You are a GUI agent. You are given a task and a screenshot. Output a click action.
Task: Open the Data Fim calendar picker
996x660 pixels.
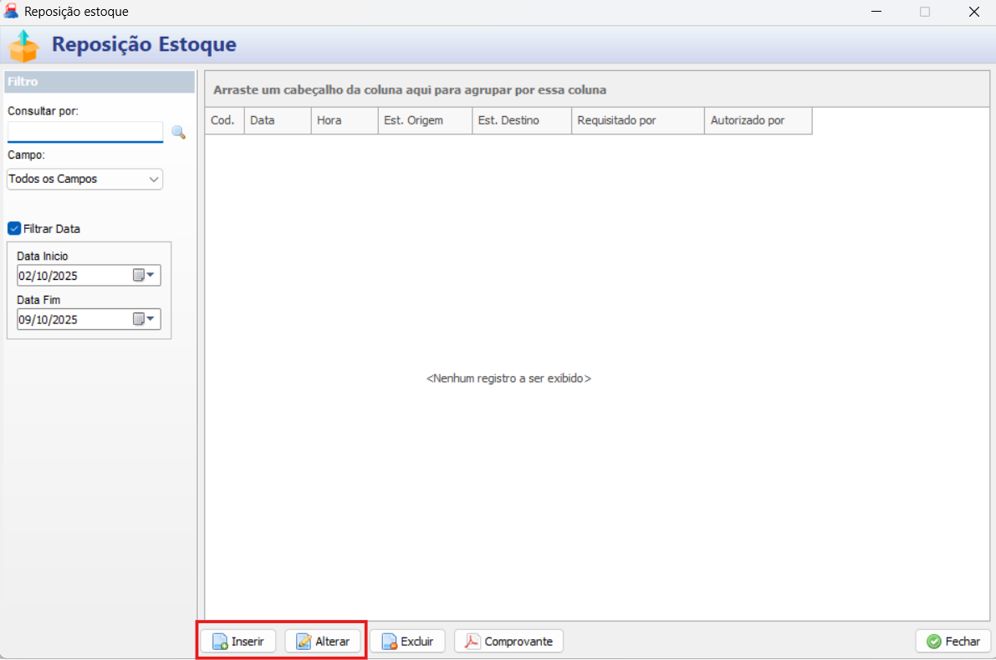pyautogui.click(x=145, y=319)
